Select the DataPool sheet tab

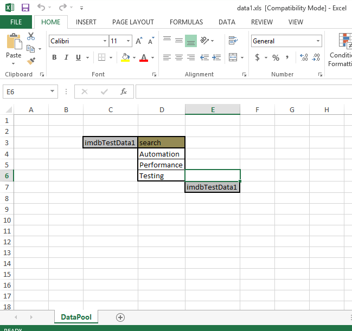tap(76, 317)
